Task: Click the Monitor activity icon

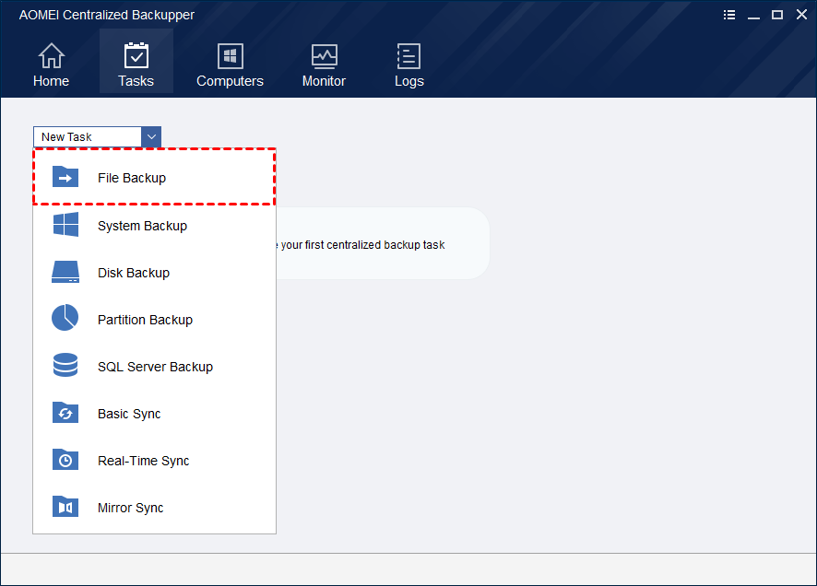Action: 324,56
